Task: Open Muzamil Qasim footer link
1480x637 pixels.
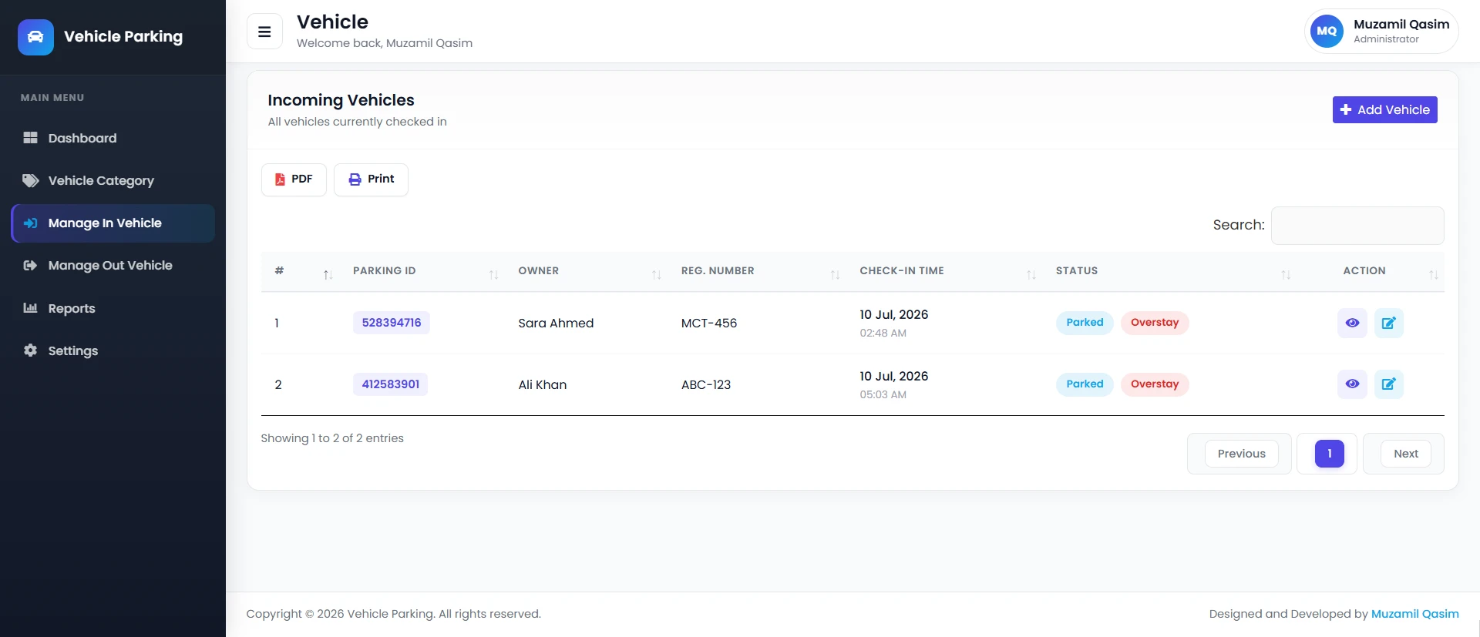Action: pos(1414,614)
